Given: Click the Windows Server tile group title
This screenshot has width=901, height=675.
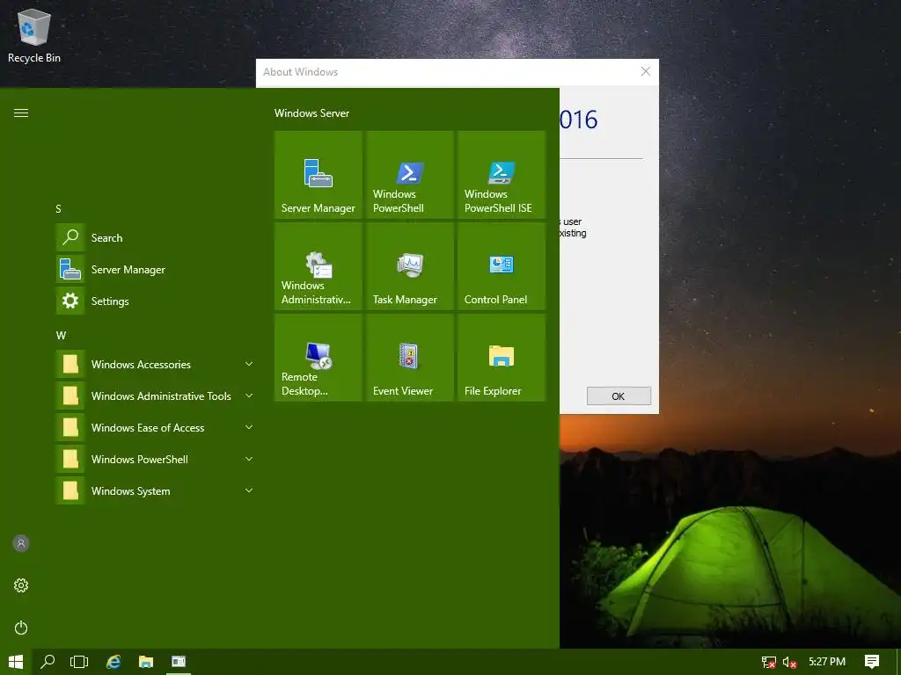Looking at the screenshot, I should click(311, 113).
